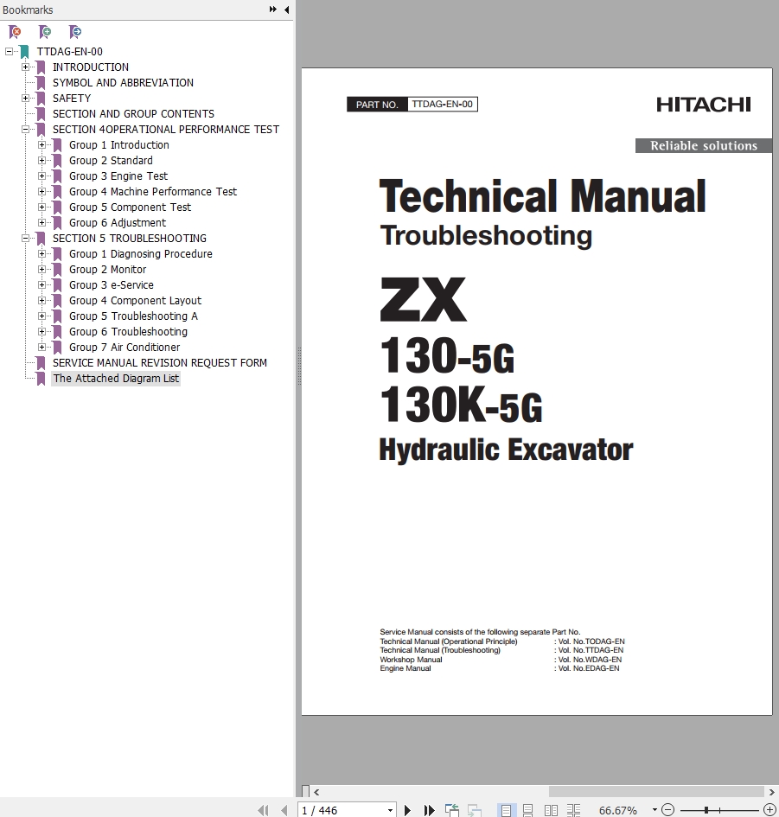Click the horizontal scrollbar thumb

(x=656, y=792)
